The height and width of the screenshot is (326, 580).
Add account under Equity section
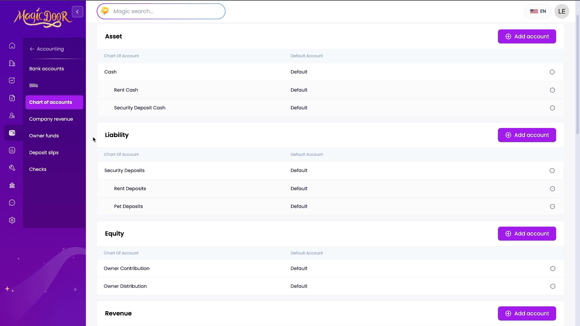tap(527, 234)
